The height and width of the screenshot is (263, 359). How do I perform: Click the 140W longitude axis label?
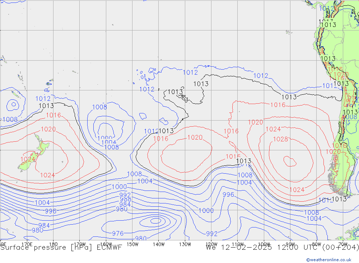(x=159, y=244)
